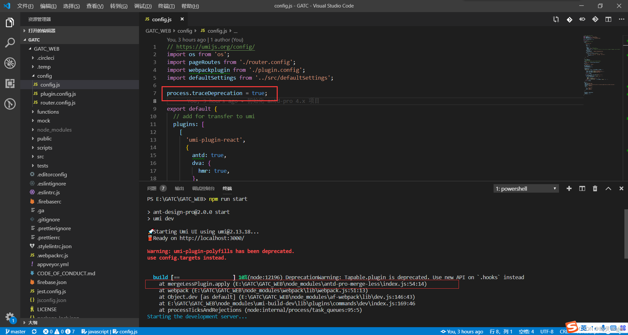Click Open Previous Revision icon in toolbar
The width and height of the screenshot is (628, 335).
click(x=569, y=19)
